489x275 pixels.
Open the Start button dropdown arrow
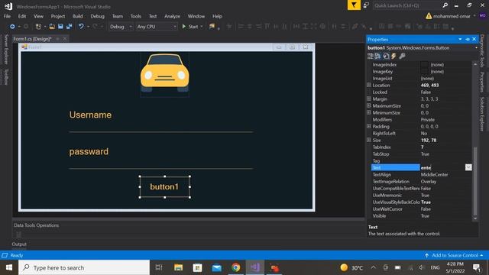click(x=202, y=27)
